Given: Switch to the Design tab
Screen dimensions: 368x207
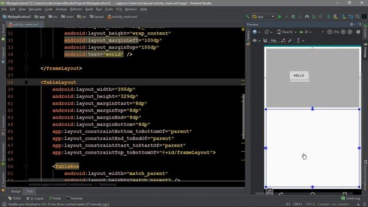Looking at the screenshot, I should click(x=16, y=191).
